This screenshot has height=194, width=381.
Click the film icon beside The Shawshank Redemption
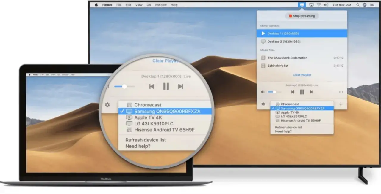(263, 58)
